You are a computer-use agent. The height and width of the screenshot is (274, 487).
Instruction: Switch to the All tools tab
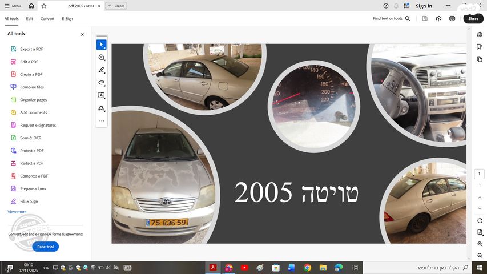11,19
